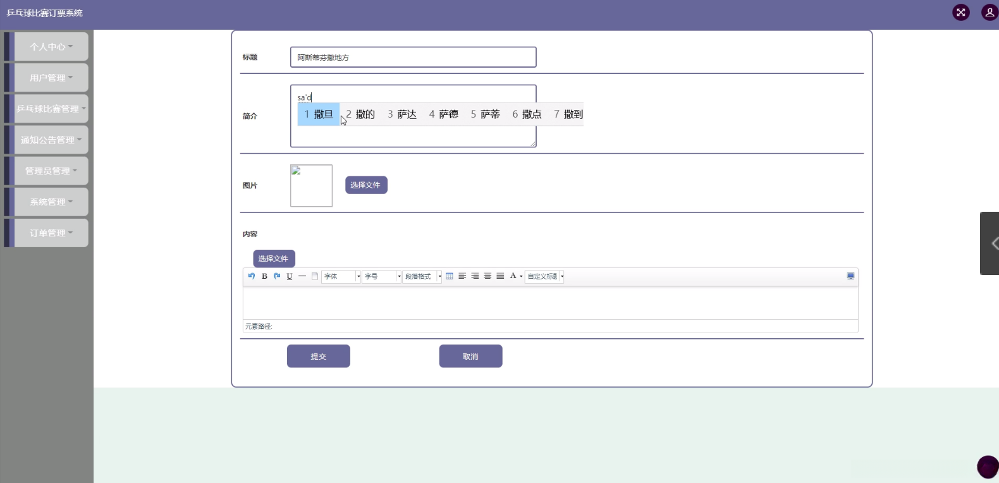The height and width of the screenshot is (483, 999).
Task: Open the font color dropdown arrow
Action: click(x=521, y=276)
